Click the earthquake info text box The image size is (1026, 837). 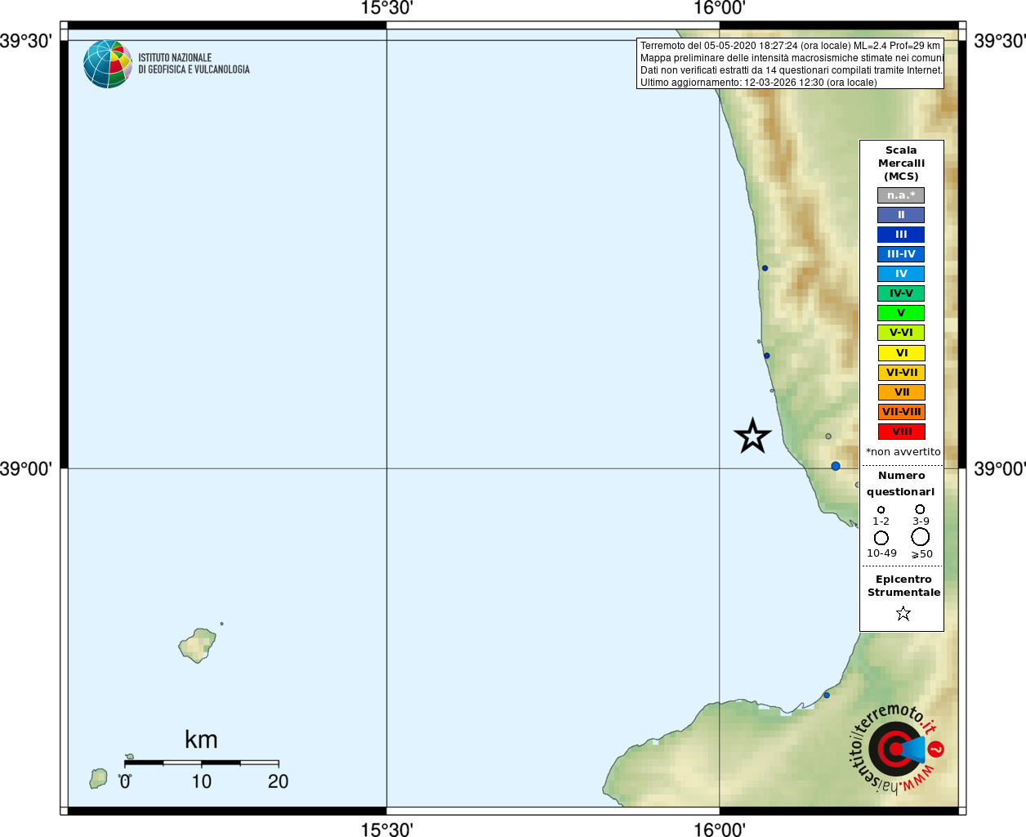pos(790,64)
